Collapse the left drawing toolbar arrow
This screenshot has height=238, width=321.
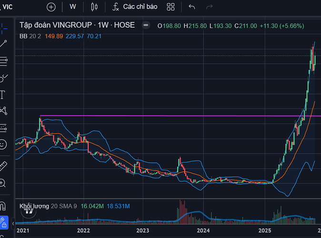[13, 222]
